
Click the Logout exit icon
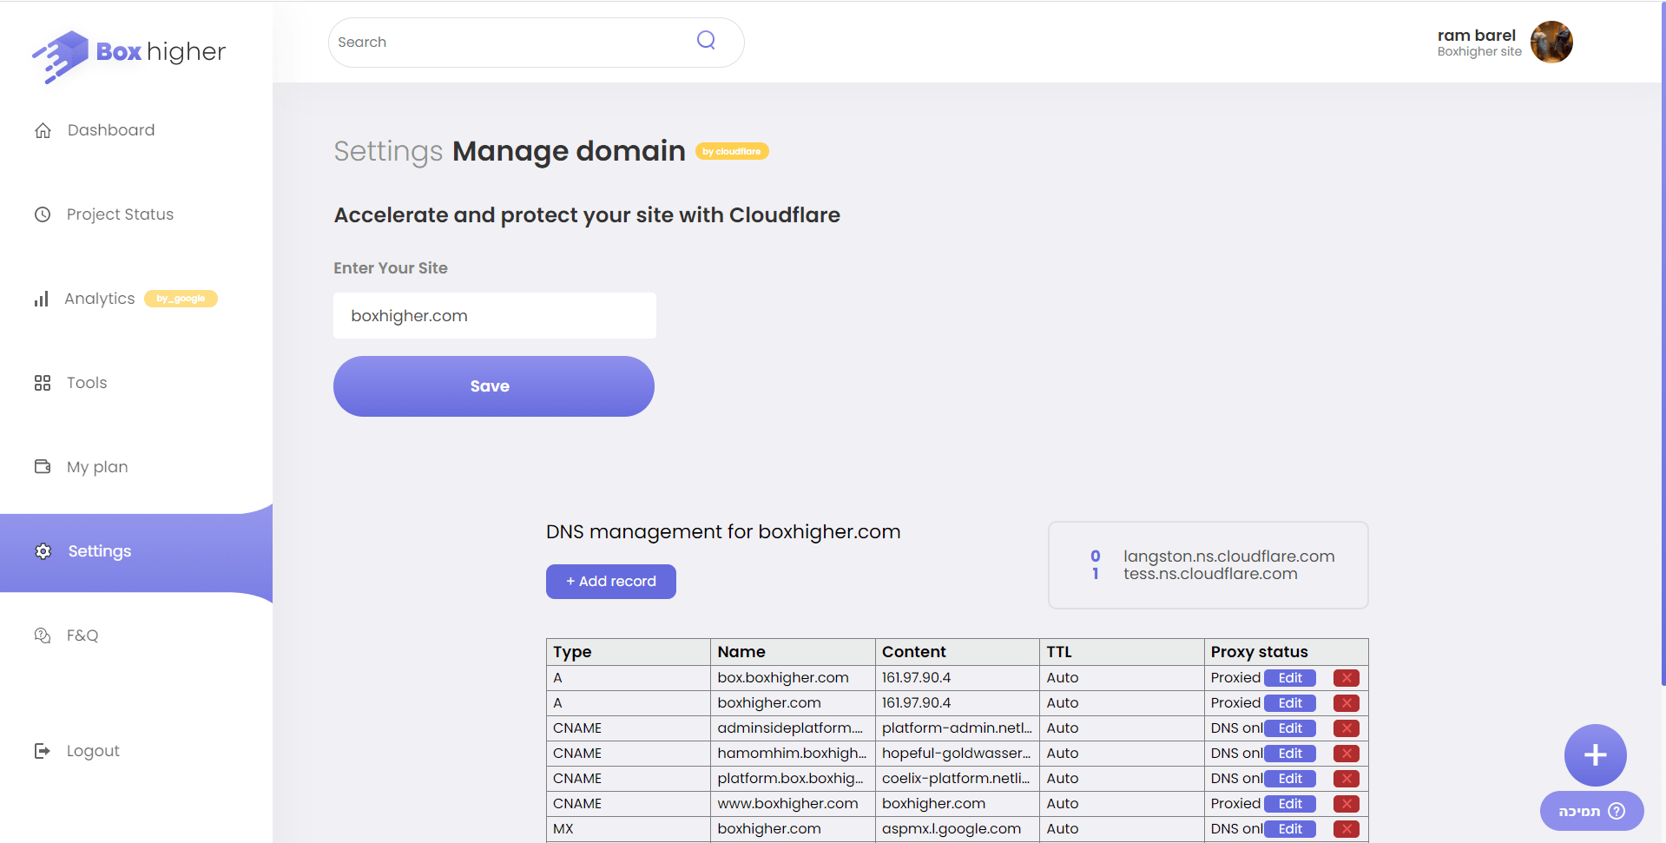(x=43, y=751)
